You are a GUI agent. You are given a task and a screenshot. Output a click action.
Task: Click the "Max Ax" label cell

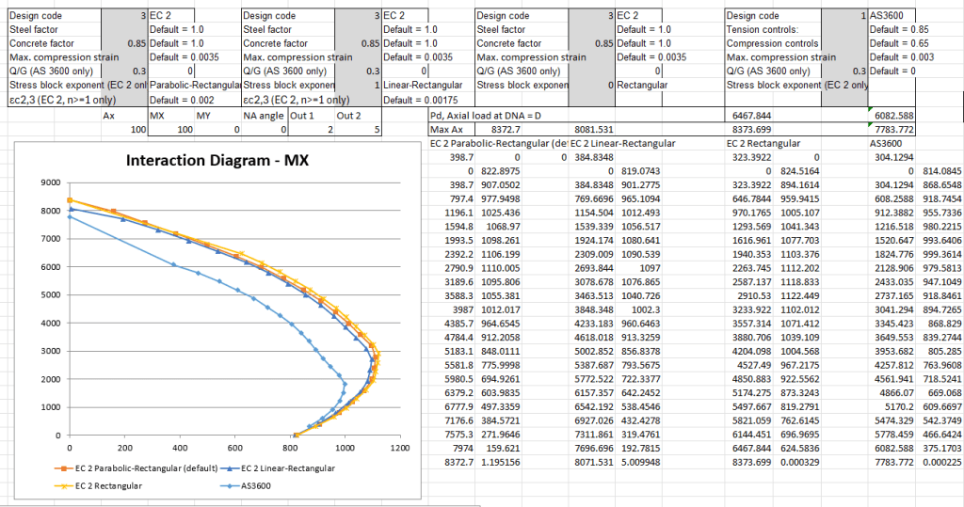[x=446, y=128]
